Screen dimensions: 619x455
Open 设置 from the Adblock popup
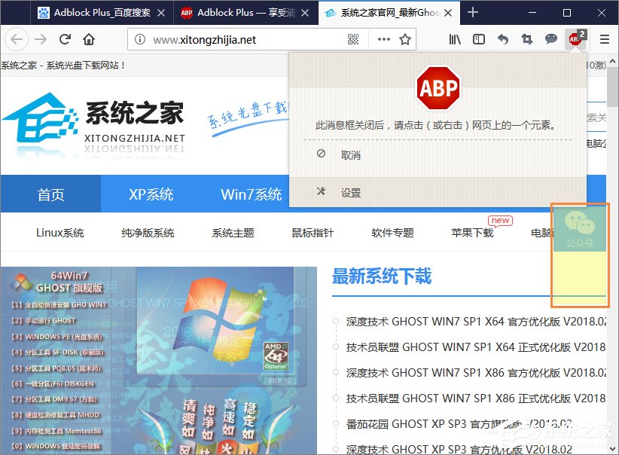(x=351, y=192)
